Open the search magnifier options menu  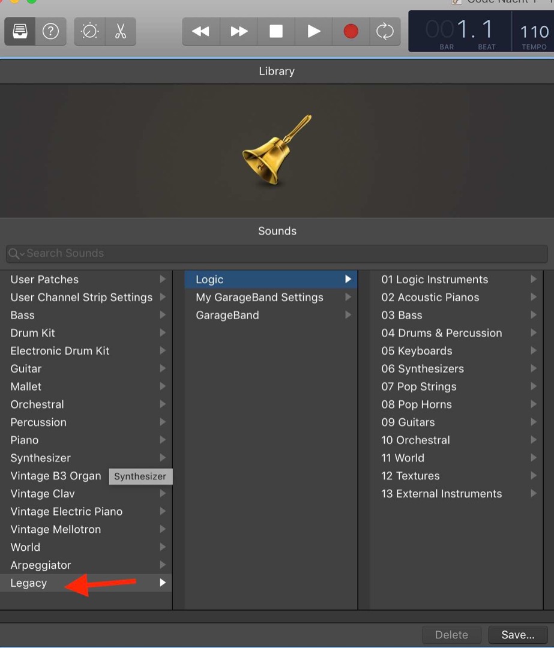tap(16, 253)
